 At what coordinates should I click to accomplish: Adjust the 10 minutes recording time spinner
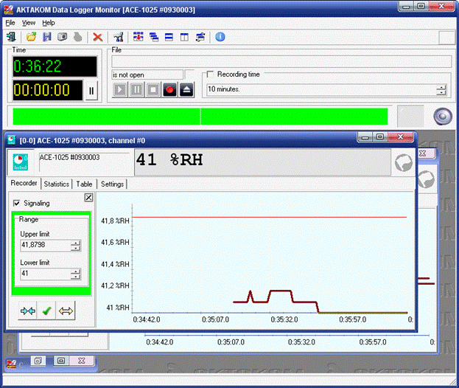[441, 89]
